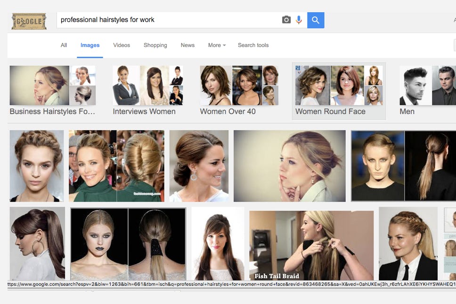Switch to the Videos tab
The height and width of the screenshot is (304, 456).
pos(122,45)
